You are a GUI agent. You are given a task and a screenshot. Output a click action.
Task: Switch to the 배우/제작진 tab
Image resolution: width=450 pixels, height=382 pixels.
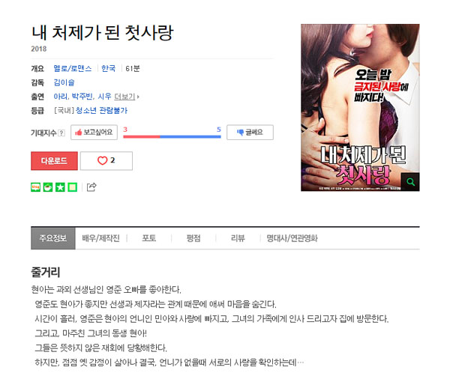click(x=100, y=238)
